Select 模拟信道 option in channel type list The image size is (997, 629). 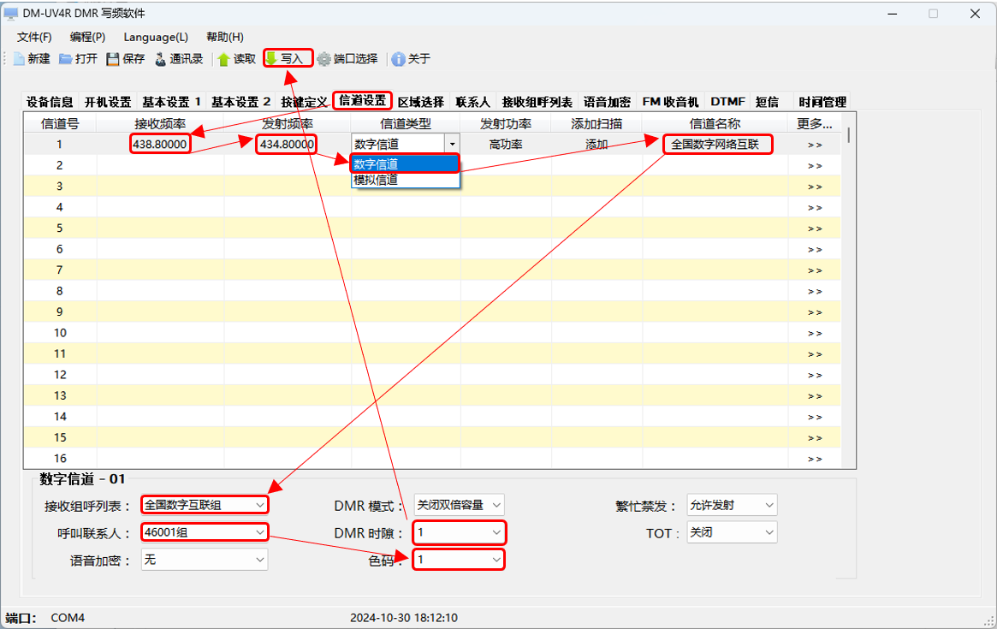coord(377,181)
